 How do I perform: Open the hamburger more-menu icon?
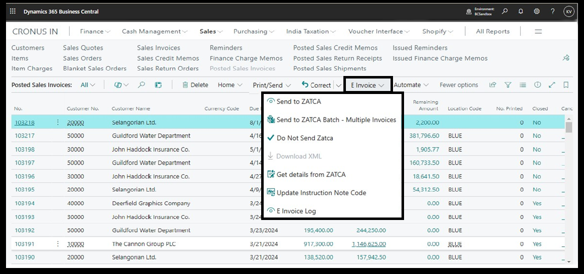538,31
